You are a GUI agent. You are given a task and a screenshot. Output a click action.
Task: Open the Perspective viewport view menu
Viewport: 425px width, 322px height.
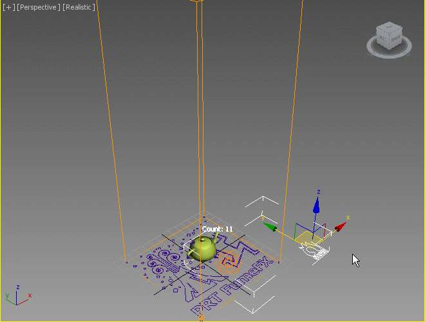pyautogui.click(x=39, y=7)
